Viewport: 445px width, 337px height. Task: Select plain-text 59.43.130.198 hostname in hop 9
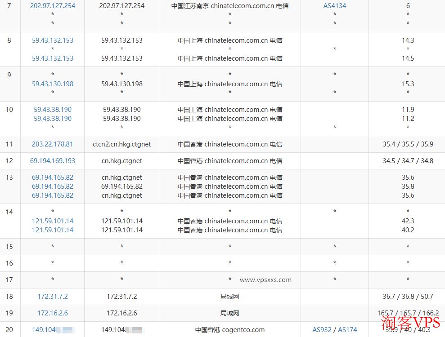pos(122,84)
